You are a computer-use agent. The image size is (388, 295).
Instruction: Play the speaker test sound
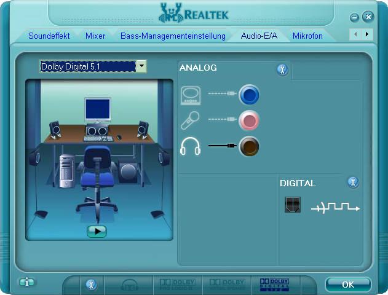(x=97, y=232)
